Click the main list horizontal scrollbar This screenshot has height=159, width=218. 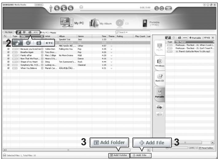click(68, 150)
